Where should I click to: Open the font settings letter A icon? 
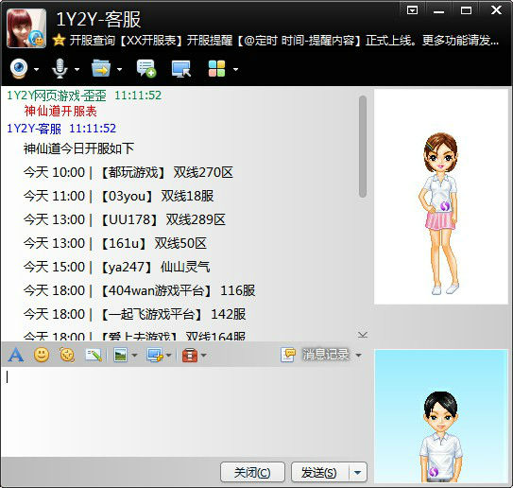pyautogui.click(x=16, y=355)
